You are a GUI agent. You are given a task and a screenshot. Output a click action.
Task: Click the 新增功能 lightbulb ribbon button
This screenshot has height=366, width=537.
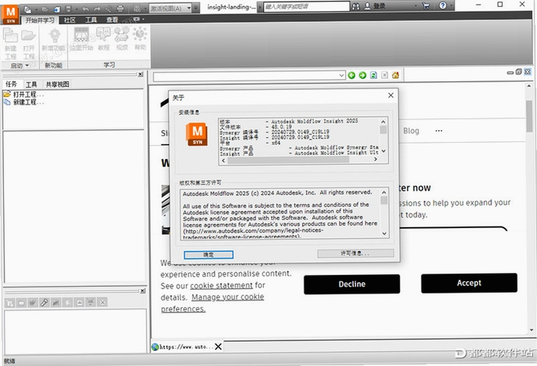54,40
